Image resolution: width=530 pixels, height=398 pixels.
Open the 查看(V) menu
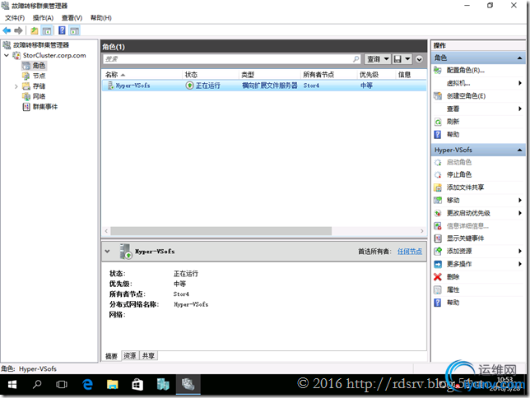pos(72,18)
